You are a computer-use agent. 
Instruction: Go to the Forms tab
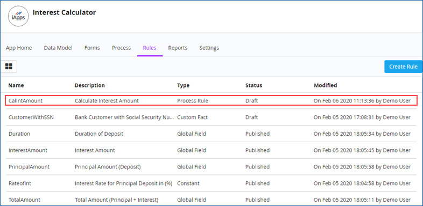coord(92,48)
